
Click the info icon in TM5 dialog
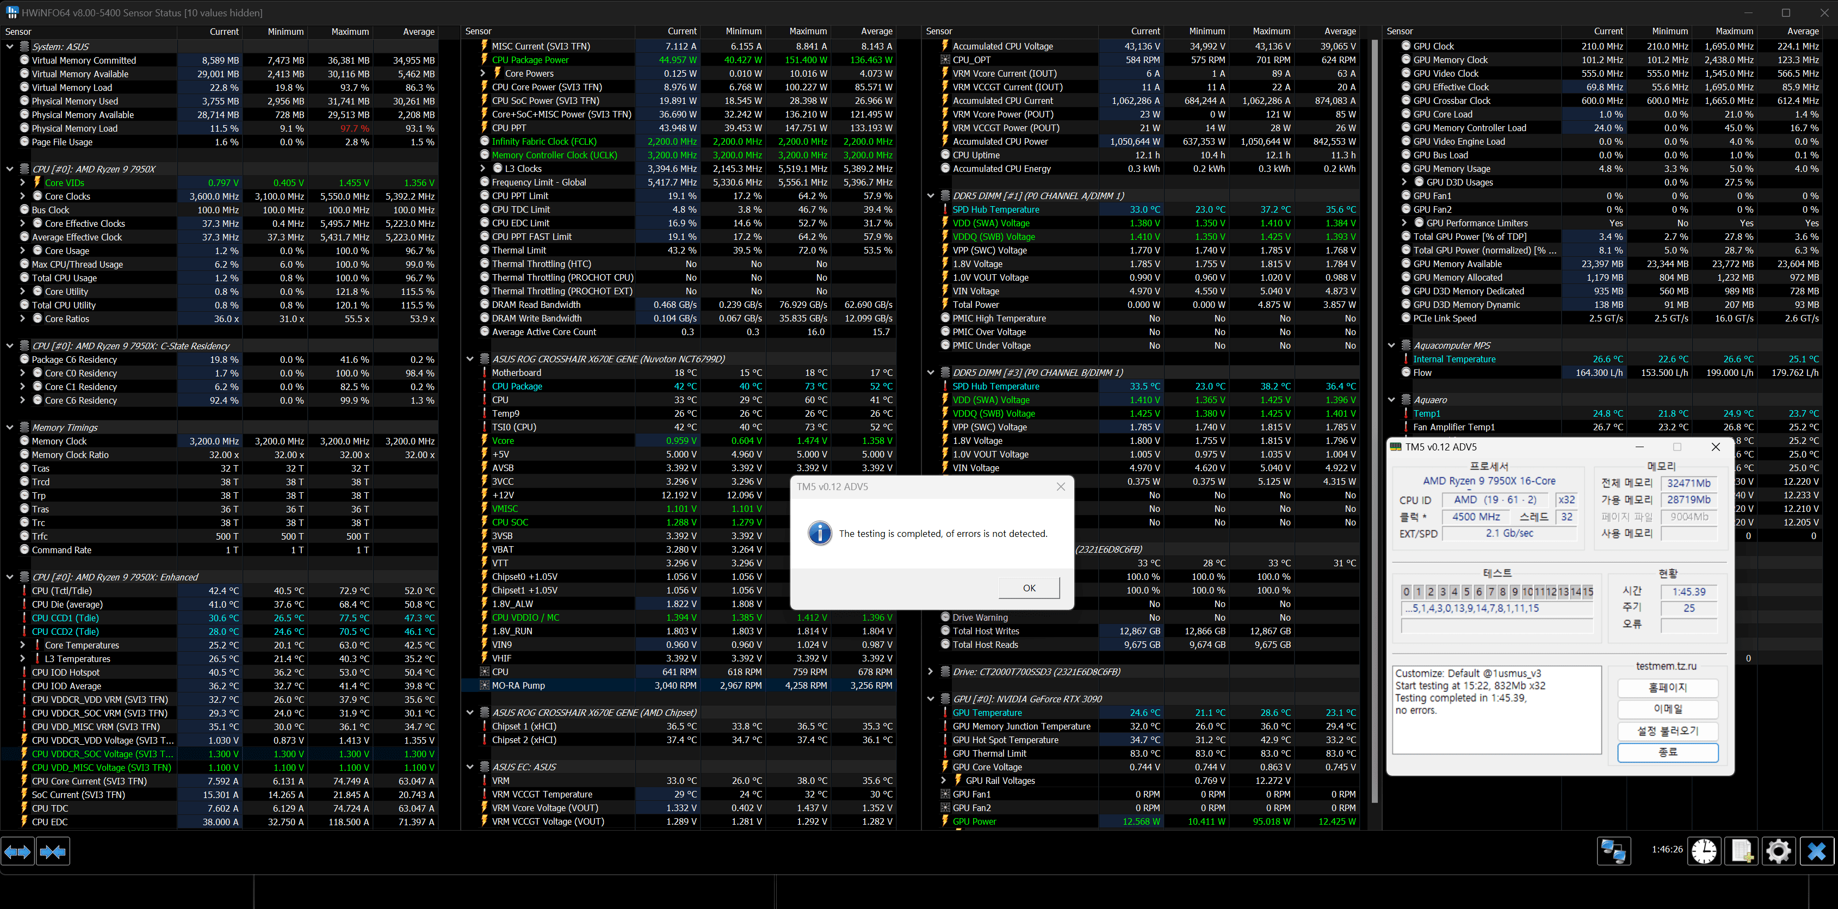pyautogui.click(x=820, y=533)
